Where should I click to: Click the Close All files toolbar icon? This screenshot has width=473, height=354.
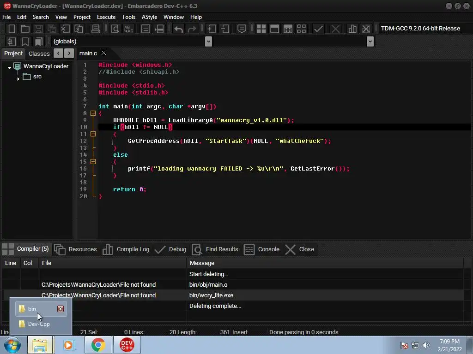coord(79,29)
